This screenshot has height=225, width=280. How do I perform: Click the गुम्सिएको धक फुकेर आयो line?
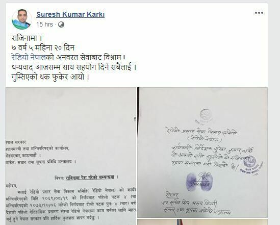(50, 77)
